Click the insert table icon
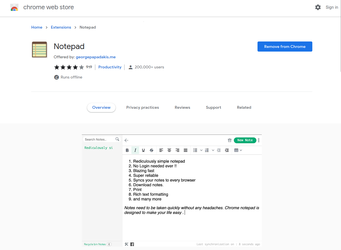This screenshot has width=341, height=250. tap(236, 150)
